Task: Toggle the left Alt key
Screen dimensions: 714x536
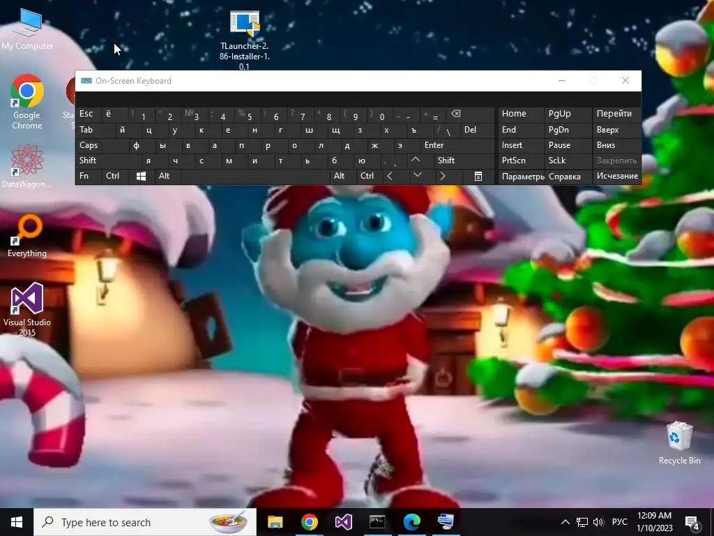Action: (x=168, y=176)
